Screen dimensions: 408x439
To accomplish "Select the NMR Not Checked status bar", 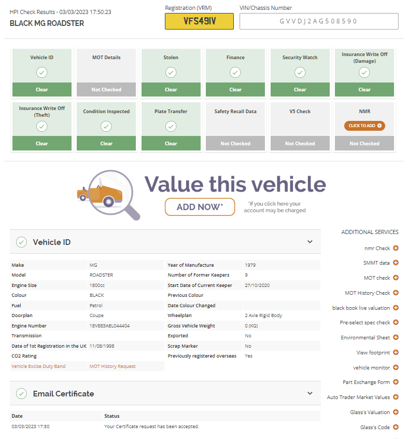I will tap(364, 143).
